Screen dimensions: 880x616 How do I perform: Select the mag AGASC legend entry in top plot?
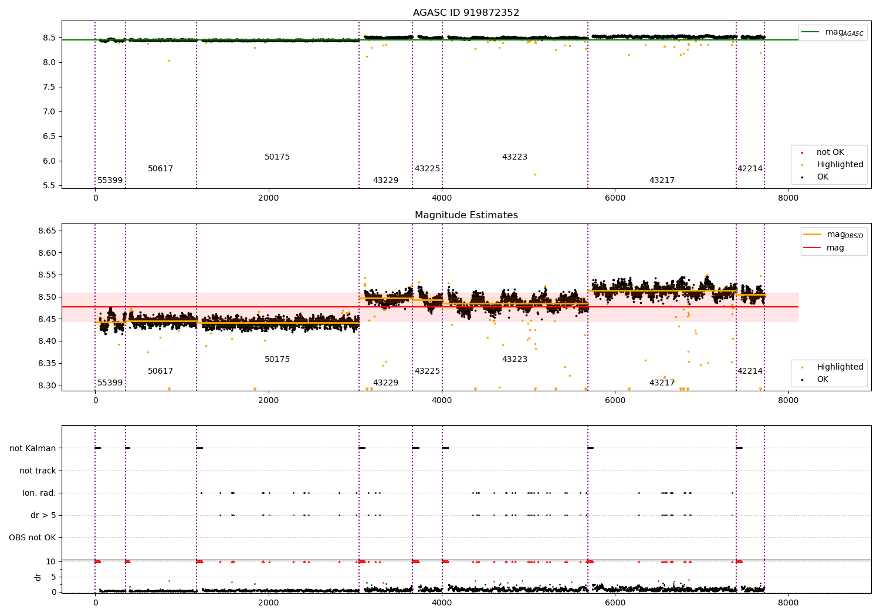(833, 32)
